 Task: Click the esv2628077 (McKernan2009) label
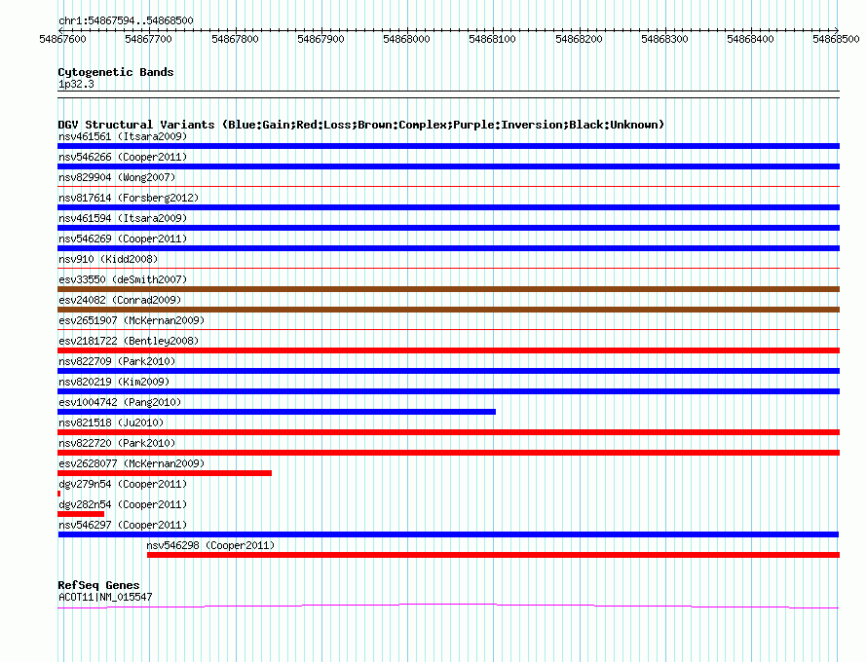132,463
